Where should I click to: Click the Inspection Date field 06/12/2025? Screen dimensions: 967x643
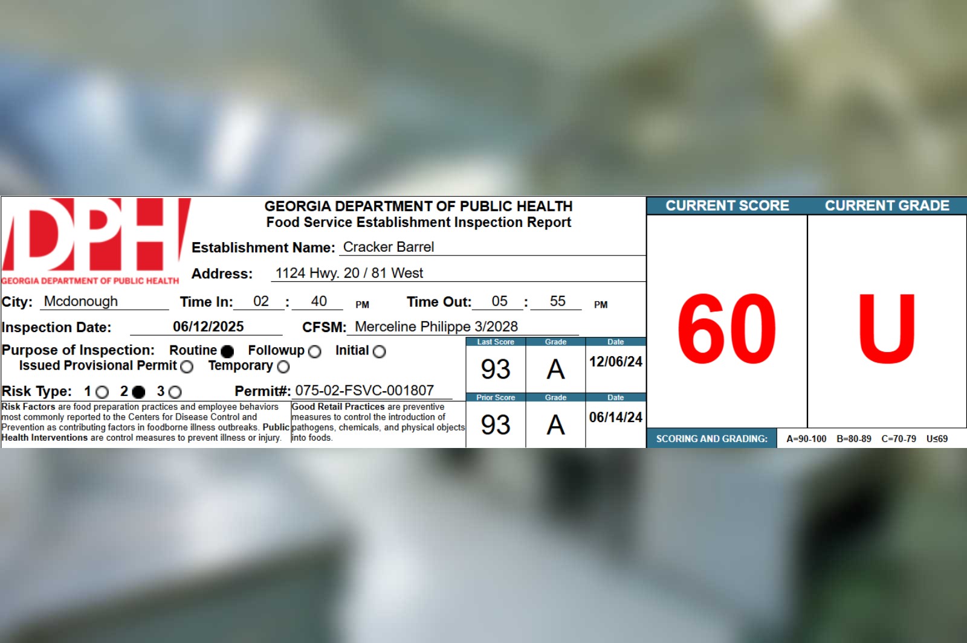tap(208, 327)
